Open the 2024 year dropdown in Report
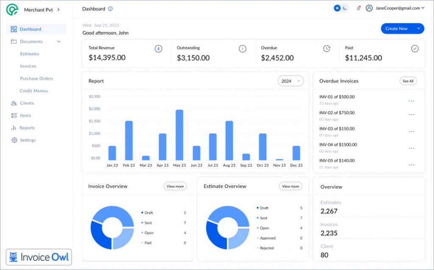Viewport: 434px width, 270px height. (291, 81)
